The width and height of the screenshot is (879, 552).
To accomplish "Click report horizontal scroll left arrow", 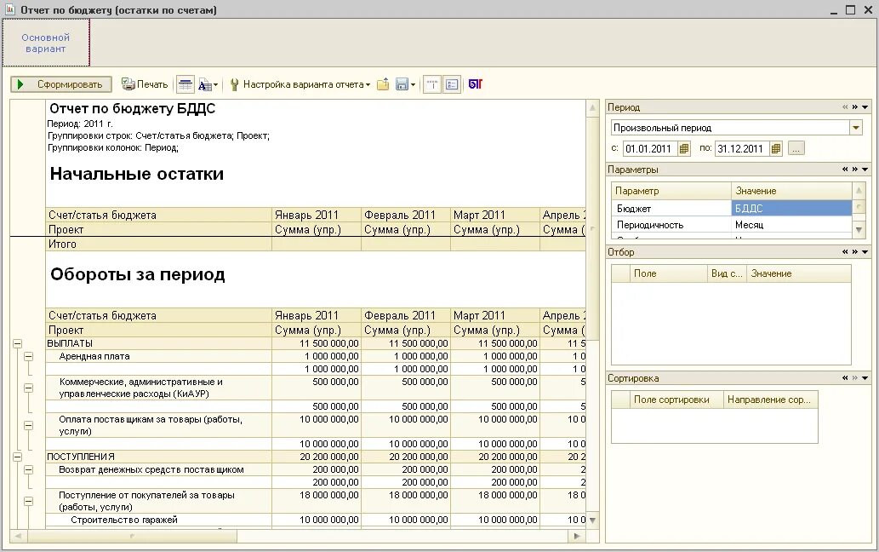I will point(18,537).
